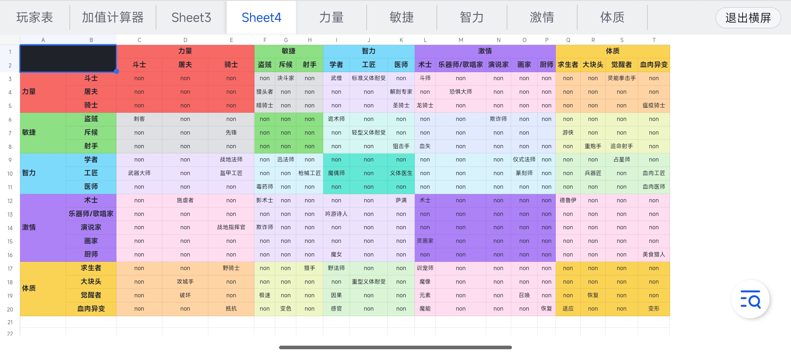
Task: Switch to the 力量 sheet tab
Action: tap(331, 17)
